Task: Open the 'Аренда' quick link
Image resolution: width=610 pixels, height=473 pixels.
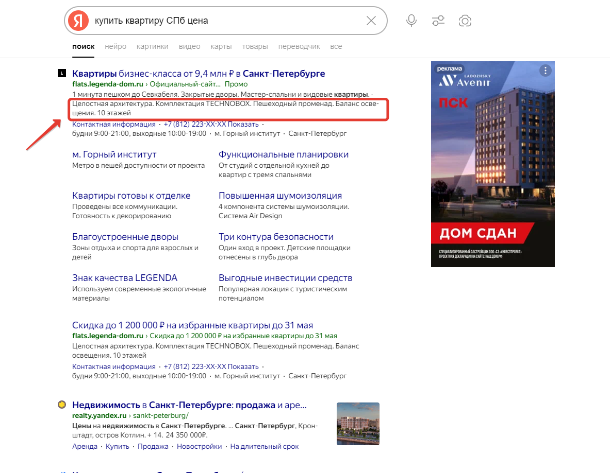Action: (85, 447)
